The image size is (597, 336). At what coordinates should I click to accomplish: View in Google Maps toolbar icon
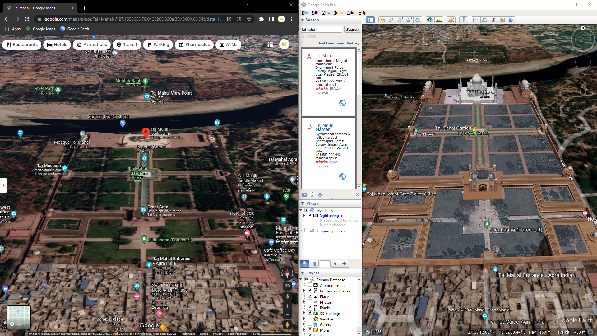[x=502, y=20]
